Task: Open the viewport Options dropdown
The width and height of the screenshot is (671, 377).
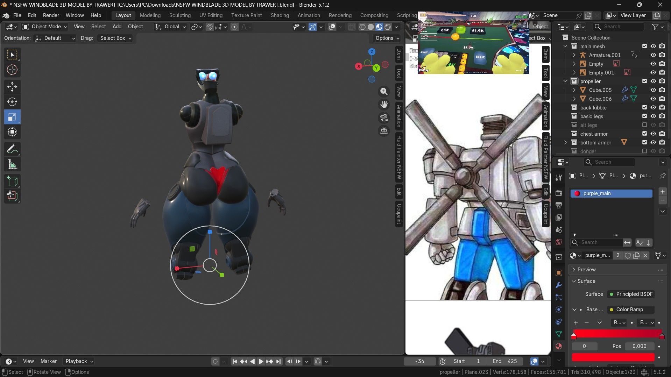Action: [x=387, y=38]
